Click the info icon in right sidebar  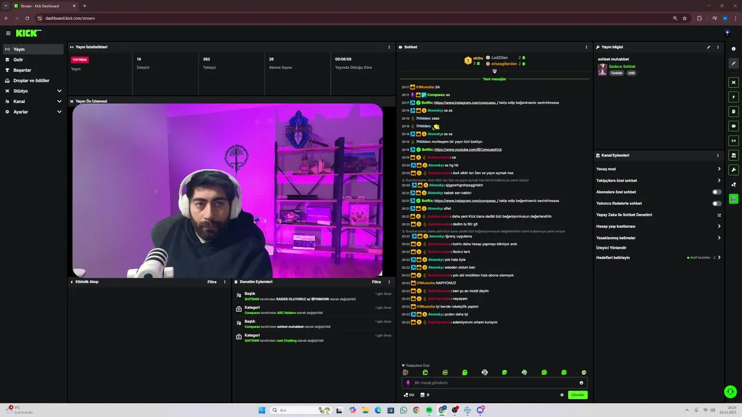point(733,49)
